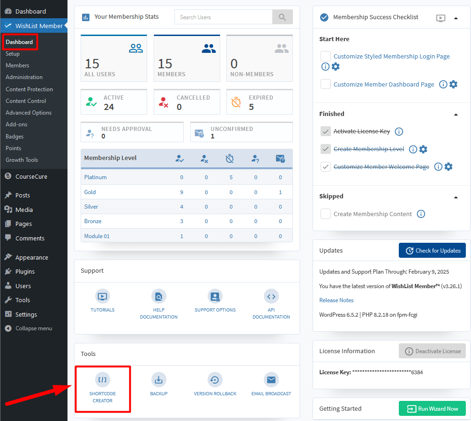Open the Email Broadcast tool
Viewport: 471px width, 421px height.
click(271, 380)
